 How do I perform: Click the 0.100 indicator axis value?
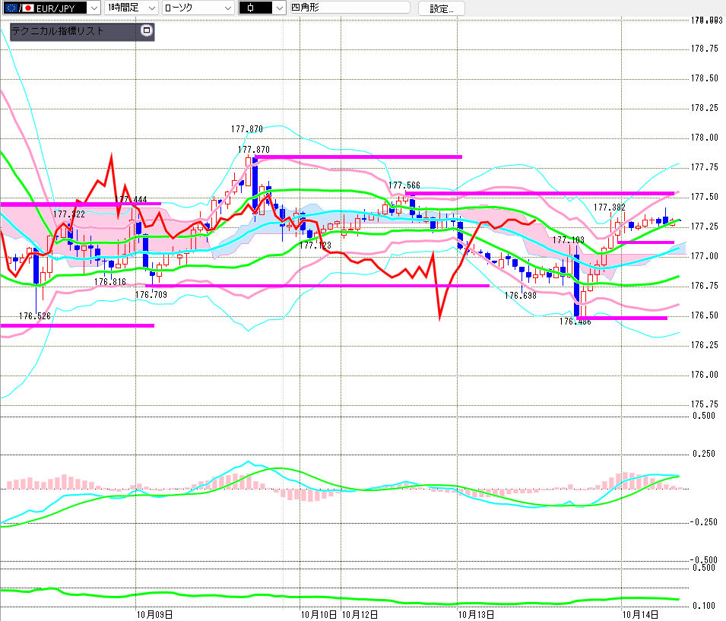[x=704, y=606]
